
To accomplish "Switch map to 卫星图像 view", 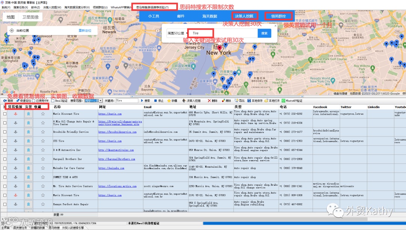I will point(30,17).
